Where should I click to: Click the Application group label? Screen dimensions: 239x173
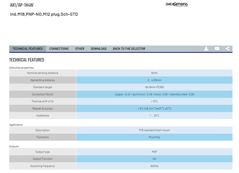coord(16,125)
